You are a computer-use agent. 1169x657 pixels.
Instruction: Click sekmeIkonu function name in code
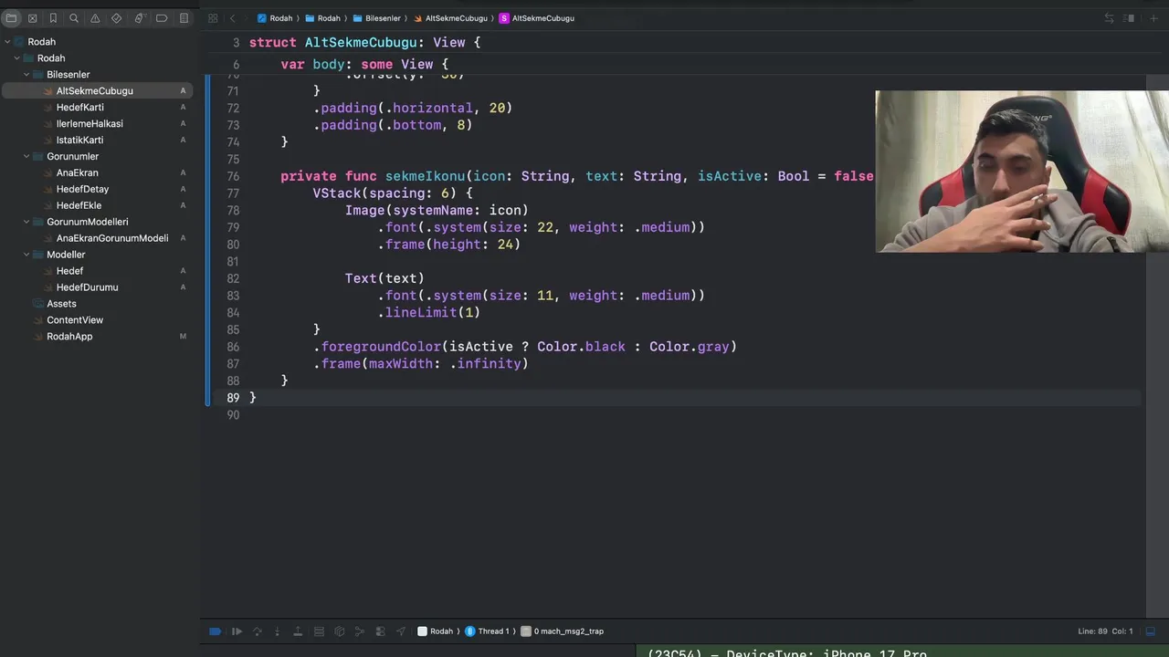pyautogui.click(x=426, y=176)
